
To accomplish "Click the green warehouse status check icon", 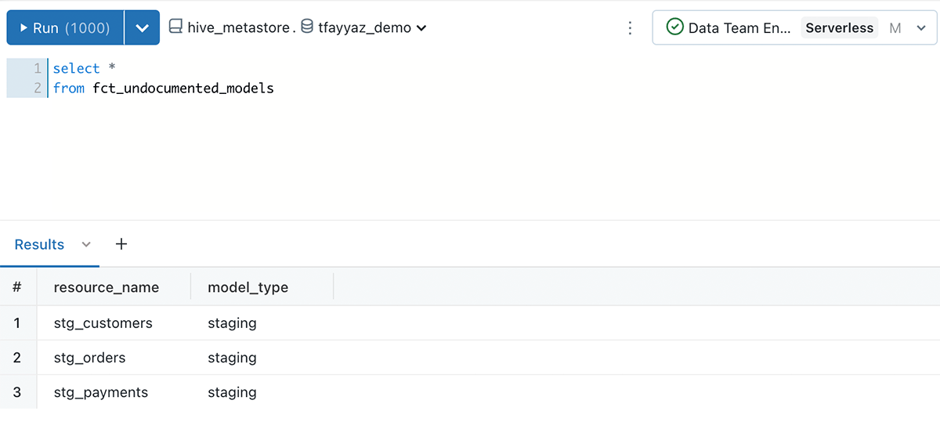I will 674,27.
